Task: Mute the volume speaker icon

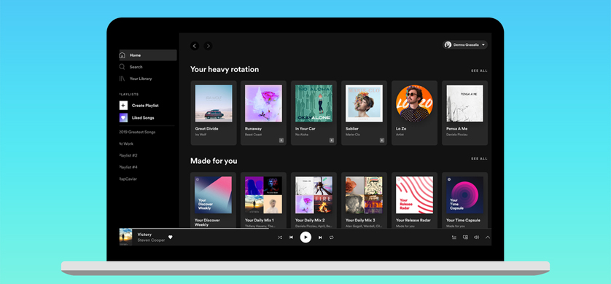Action: (x=476, y=237)
